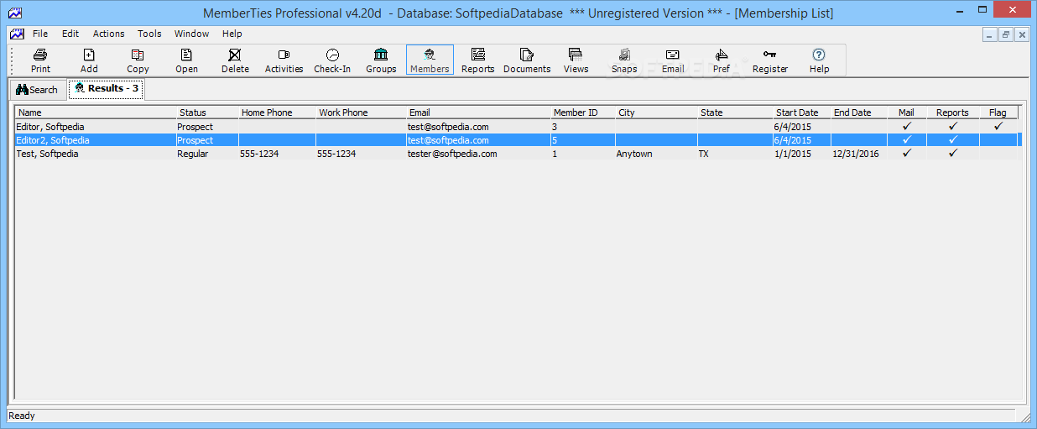Click the Register key icon
Viewport: 1037px width, 429px height.
pos(770,60)
